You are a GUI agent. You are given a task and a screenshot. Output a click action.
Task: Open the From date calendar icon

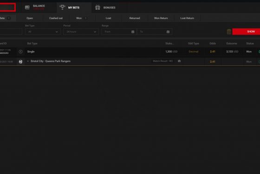[x=133, y=32]
